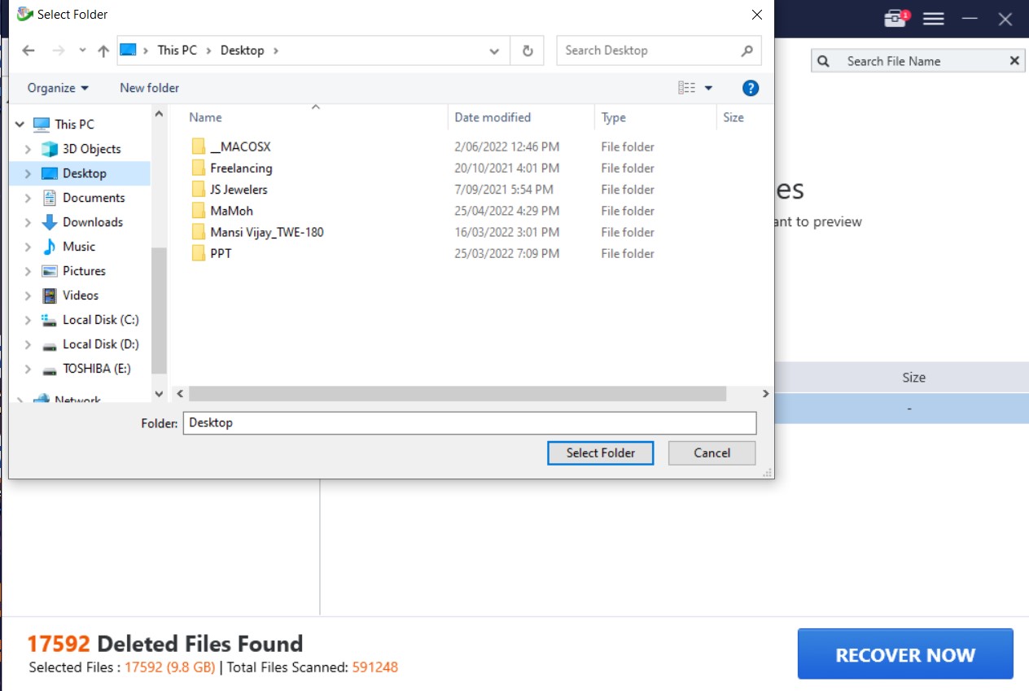Screen dimensions: 1029x691
Task: Open the address bar history dropdown
Action: [494, 50]
